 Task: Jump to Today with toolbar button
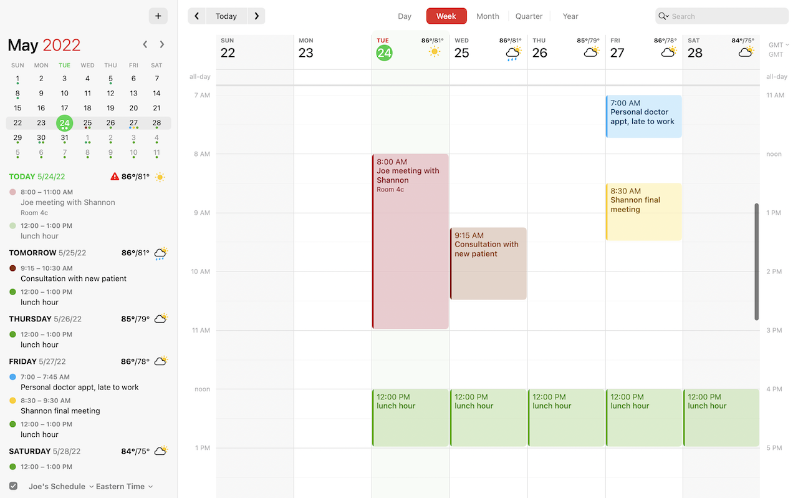point(226,16)
